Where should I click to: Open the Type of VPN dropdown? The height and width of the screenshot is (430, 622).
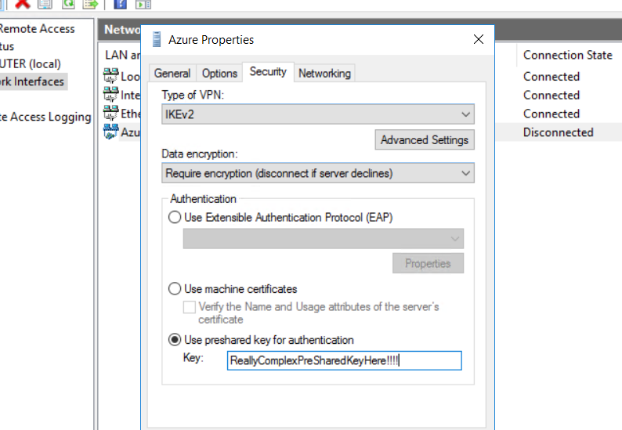coord(318,115)
